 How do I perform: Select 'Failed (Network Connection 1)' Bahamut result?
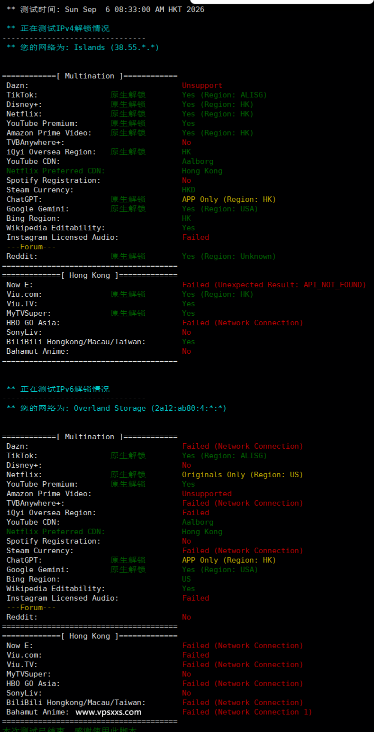pos(247,712)
